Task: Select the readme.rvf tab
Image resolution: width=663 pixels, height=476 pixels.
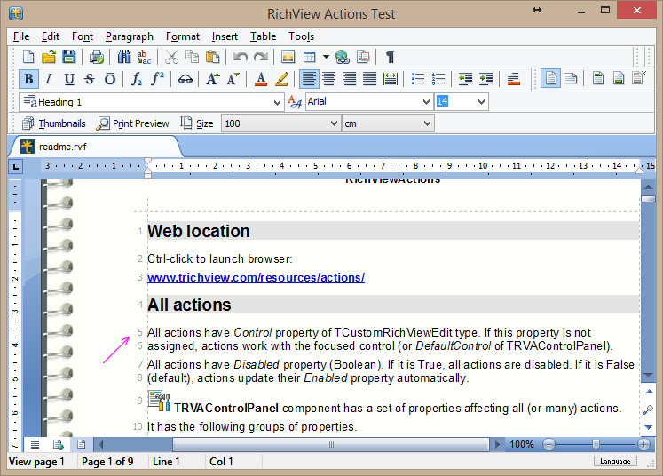Action: coord(62,147)
